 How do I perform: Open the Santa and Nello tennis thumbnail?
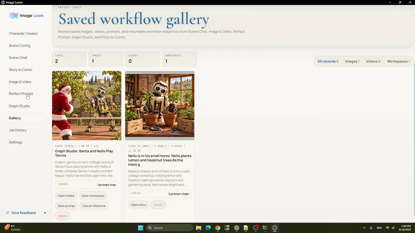pyautogui.click(x=87, y=106)
